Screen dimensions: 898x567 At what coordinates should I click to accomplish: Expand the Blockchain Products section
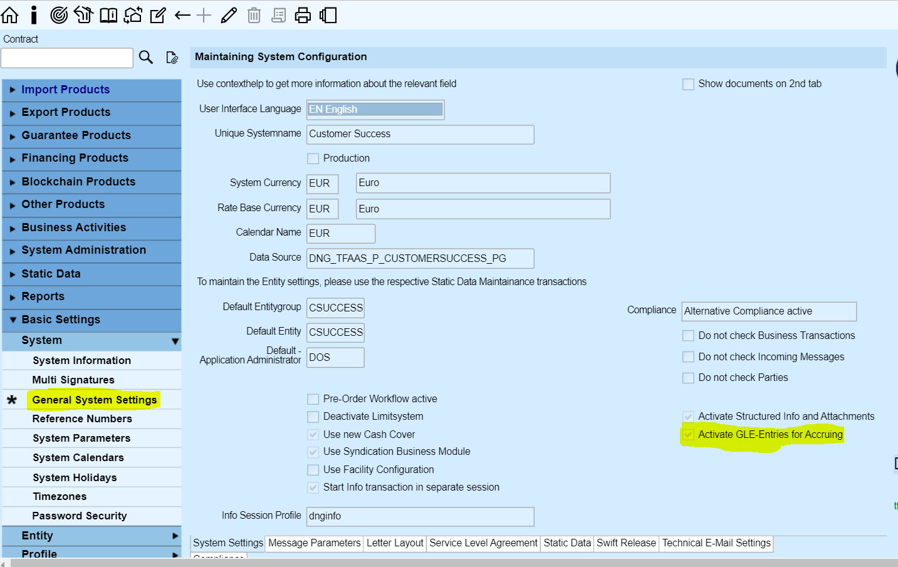91,182
